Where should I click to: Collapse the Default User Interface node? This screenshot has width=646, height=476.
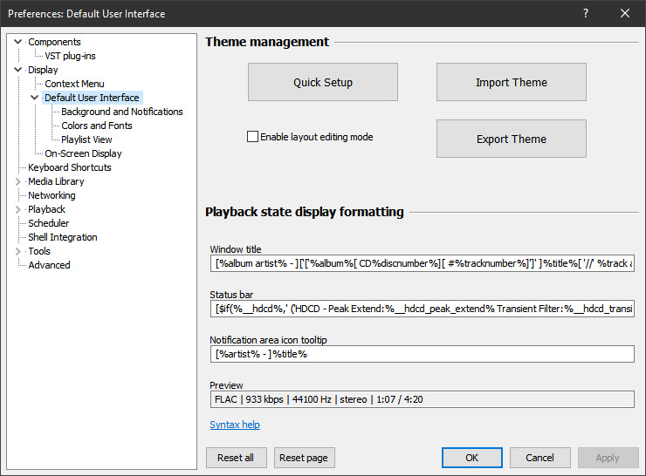[35, 98]
